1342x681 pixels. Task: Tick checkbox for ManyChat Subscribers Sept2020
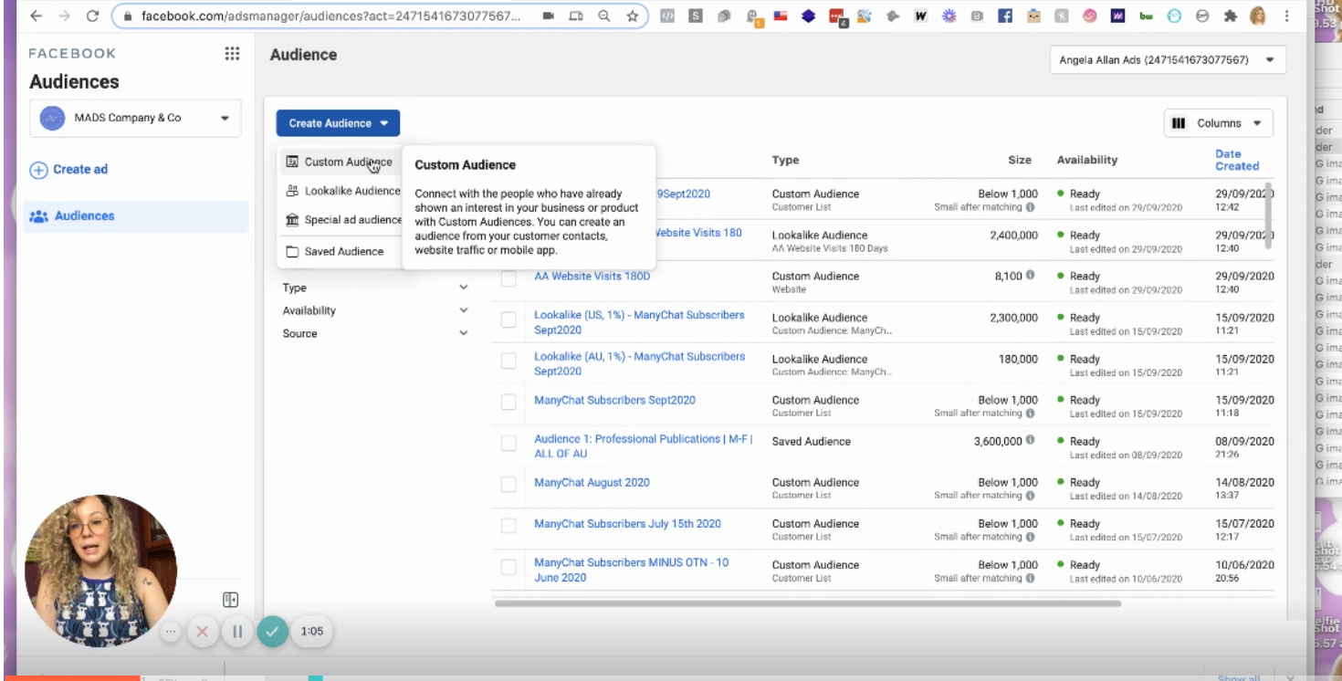(508, 403)
